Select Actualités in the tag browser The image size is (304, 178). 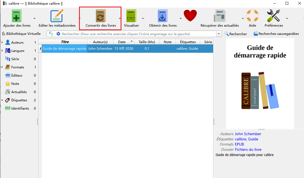tap(19, 92)
